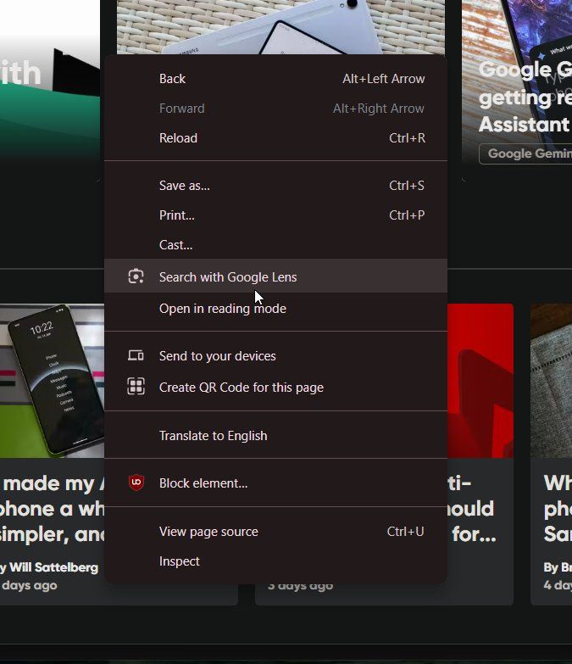Select Search with Google Lens
Screen dimensions: 572x664
point(275,276)
